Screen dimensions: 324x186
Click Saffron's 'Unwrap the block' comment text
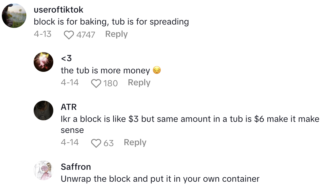[160, 179]
